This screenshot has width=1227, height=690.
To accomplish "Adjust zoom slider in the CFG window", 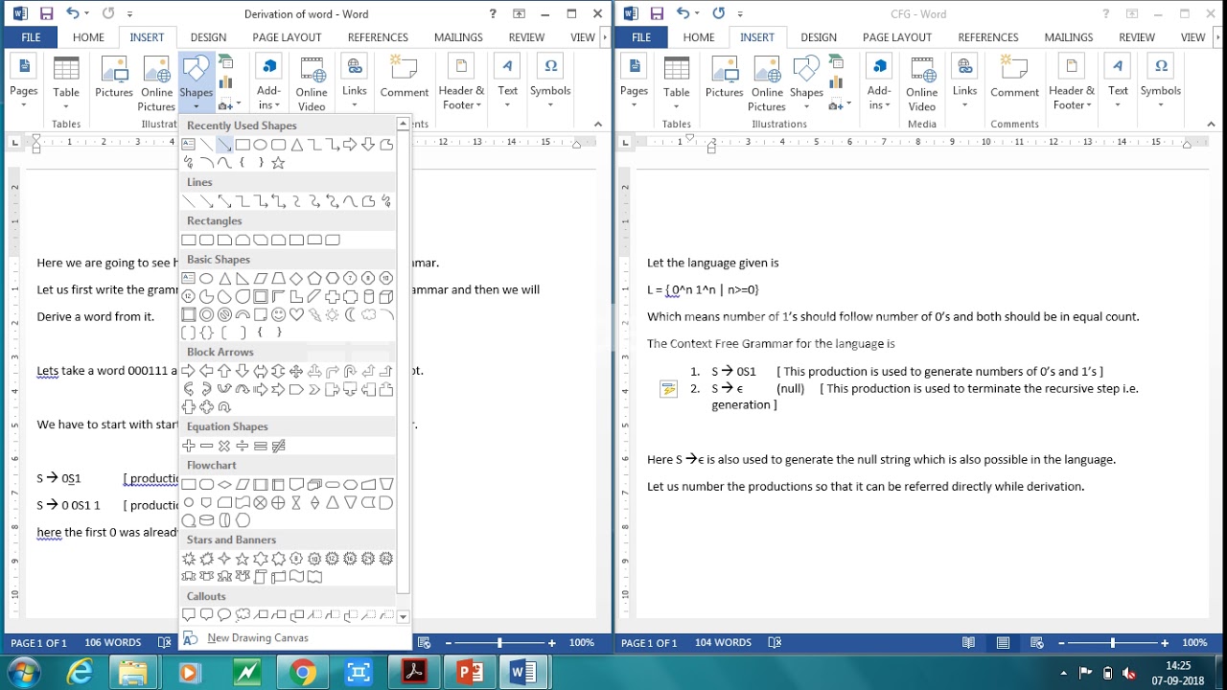I will coord(1113,643).
